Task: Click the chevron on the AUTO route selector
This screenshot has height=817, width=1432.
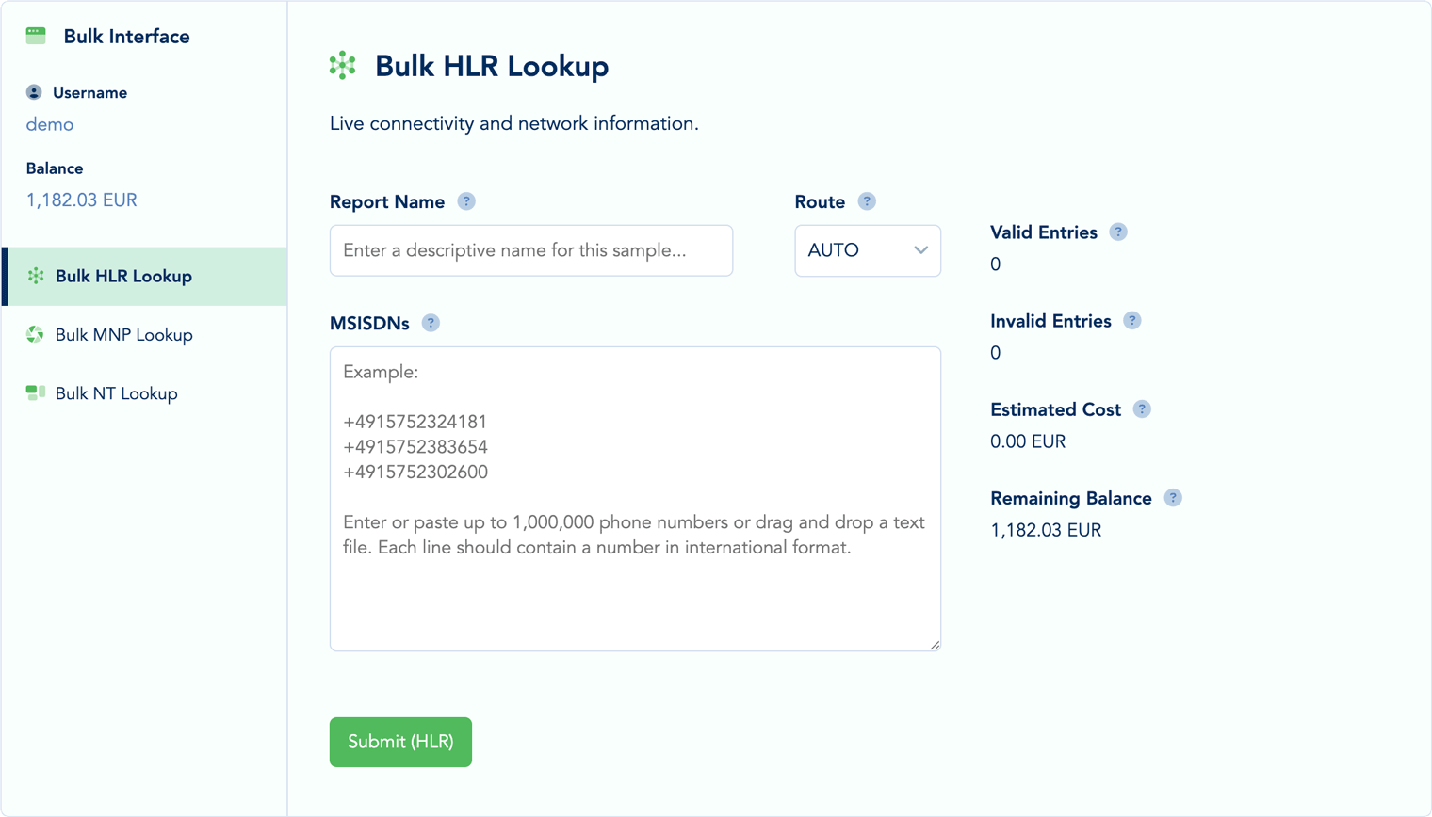Action: click(921, 250)
